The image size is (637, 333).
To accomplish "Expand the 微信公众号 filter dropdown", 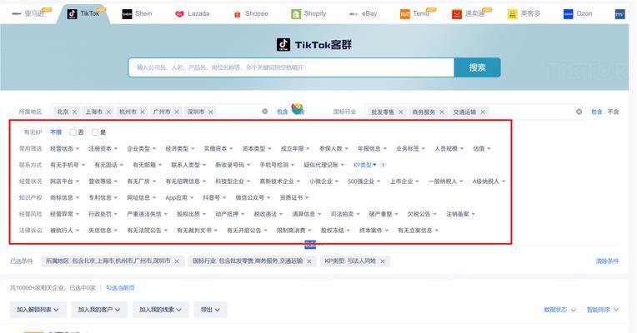I will pyautogui.click(x=253, y=198).
